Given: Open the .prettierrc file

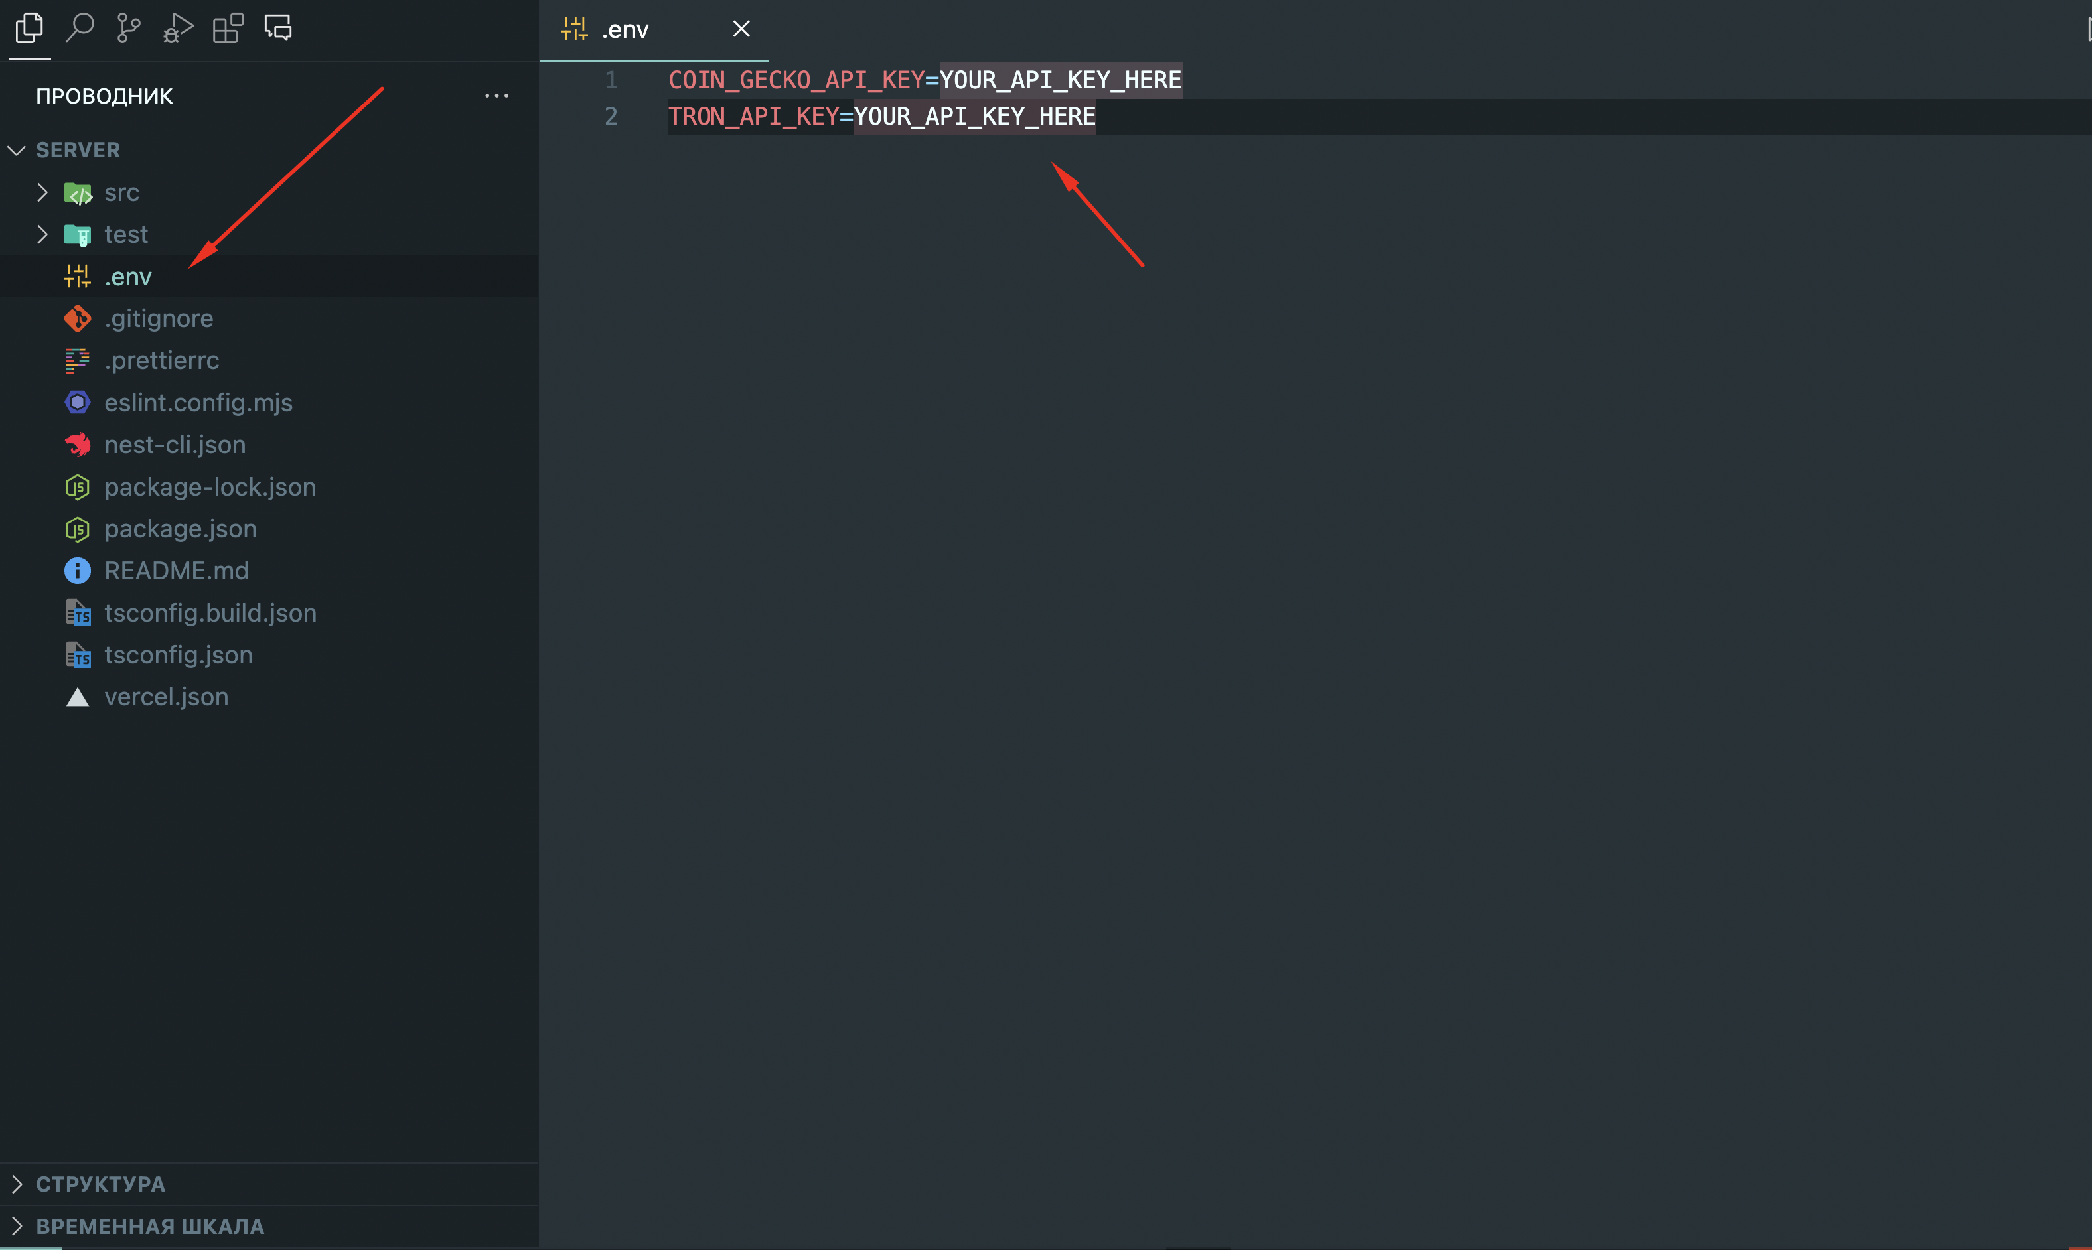Looking at the screenshot, I should click(x=269, y=360).
